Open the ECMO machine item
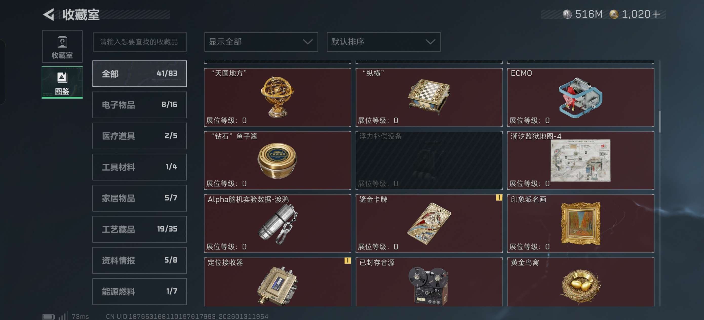This screenshot has width=704, height=320. pos(580,97)
